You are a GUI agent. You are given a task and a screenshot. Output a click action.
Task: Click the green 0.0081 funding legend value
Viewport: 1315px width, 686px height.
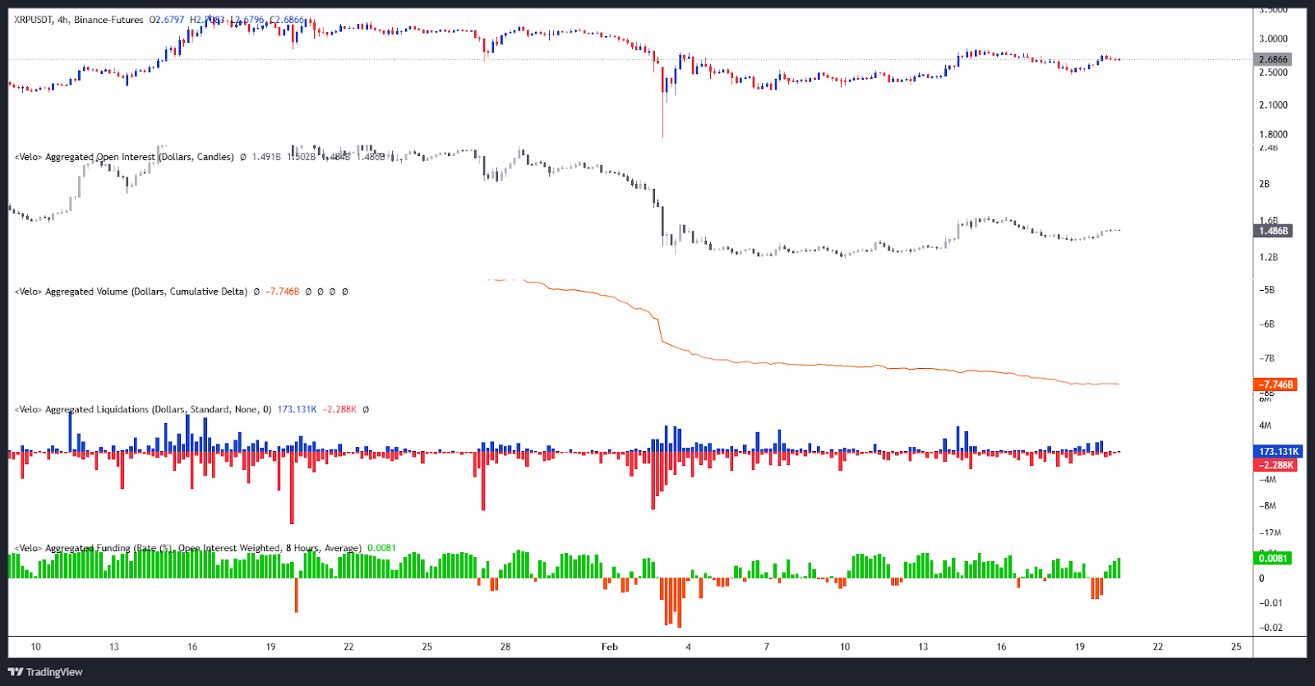(x=381, y=548)
